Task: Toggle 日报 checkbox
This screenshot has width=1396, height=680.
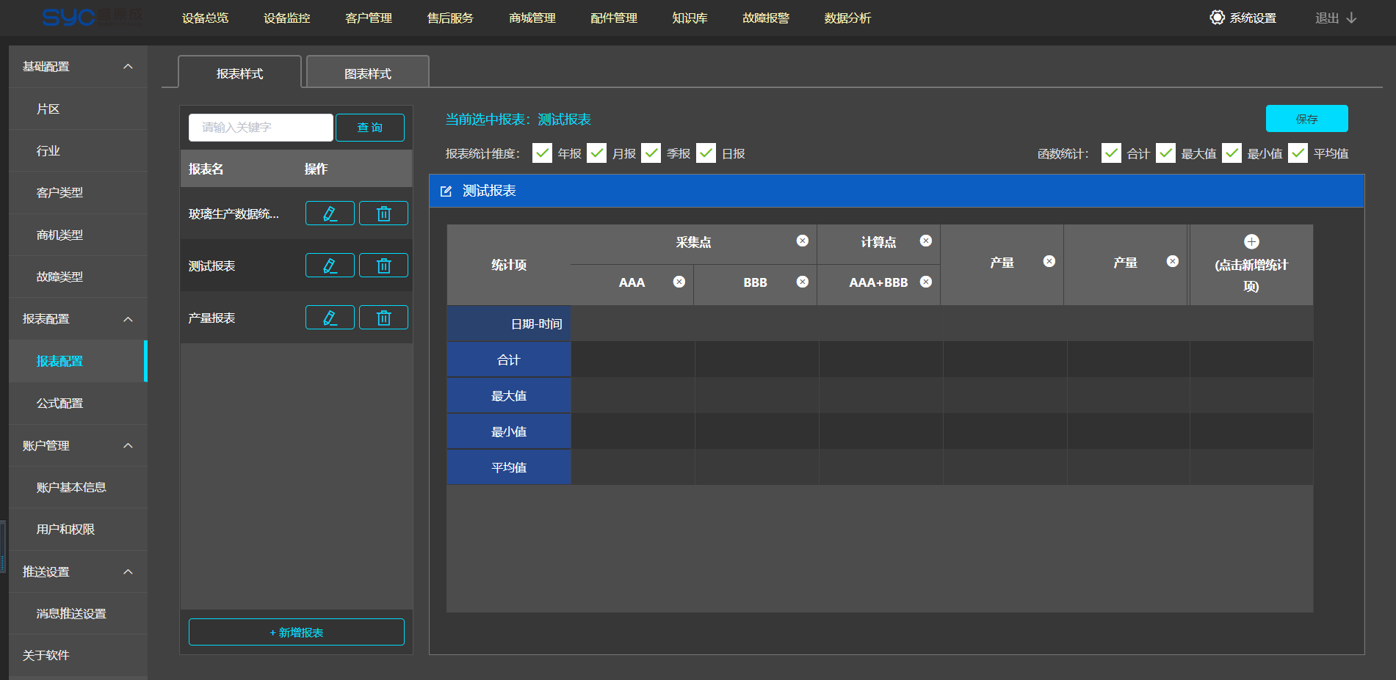Action: coord(706,153)
